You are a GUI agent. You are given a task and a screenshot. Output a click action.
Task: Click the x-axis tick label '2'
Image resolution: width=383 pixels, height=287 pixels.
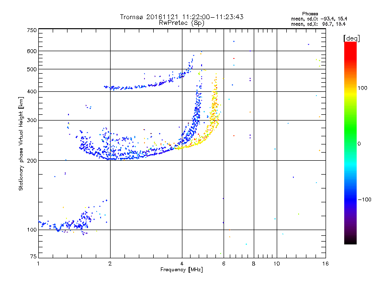click(x=110, y=264)
